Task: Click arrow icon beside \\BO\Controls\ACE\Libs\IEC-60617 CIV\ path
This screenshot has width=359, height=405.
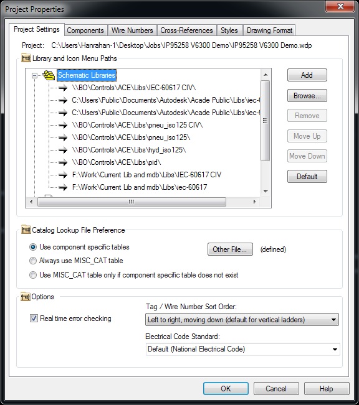Action: point(63,88)
